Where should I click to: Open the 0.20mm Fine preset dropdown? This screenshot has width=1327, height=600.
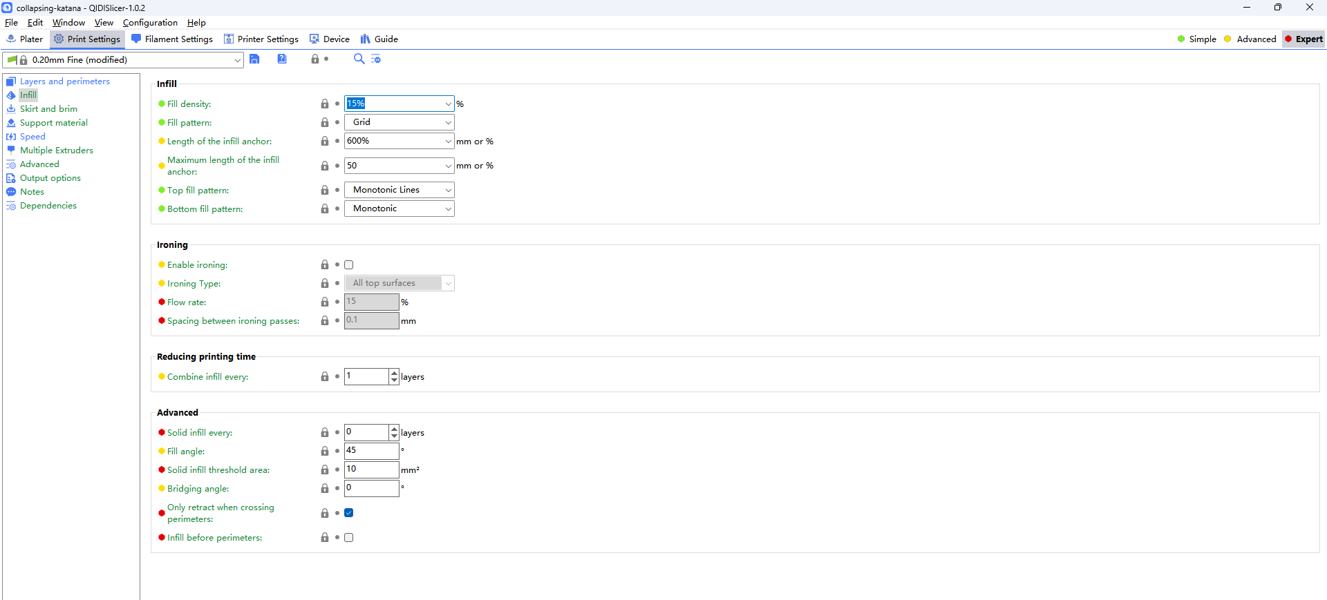click(x=237, y=60)
